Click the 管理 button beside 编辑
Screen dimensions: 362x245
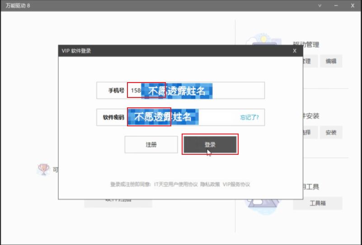(x=307, y=61)
